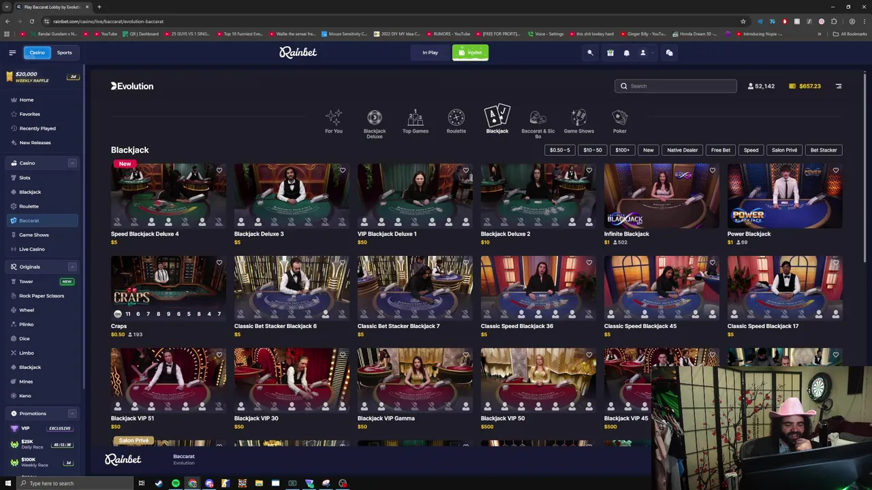Open the Evolution lobby settings menu icon

(839, 86)
